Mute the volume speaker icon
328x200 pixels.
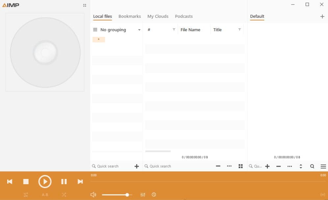[x=93, y=195]
